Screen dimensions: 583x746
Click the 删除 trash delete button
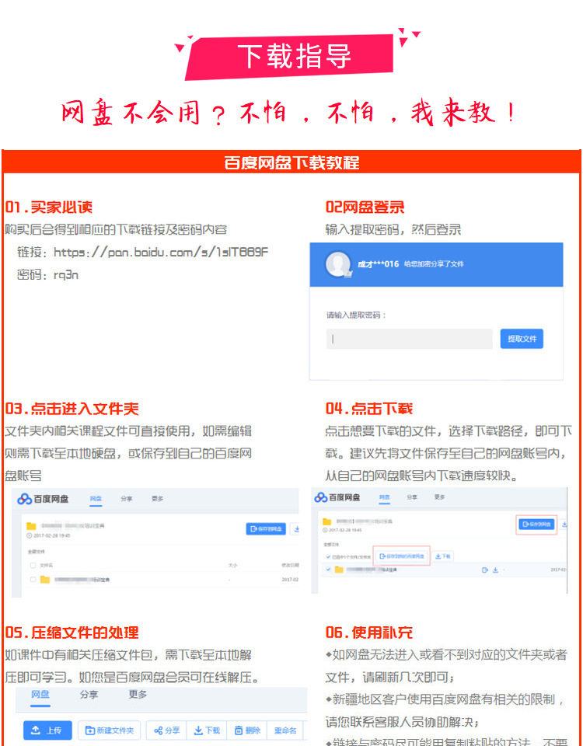(x=247, y=730)
